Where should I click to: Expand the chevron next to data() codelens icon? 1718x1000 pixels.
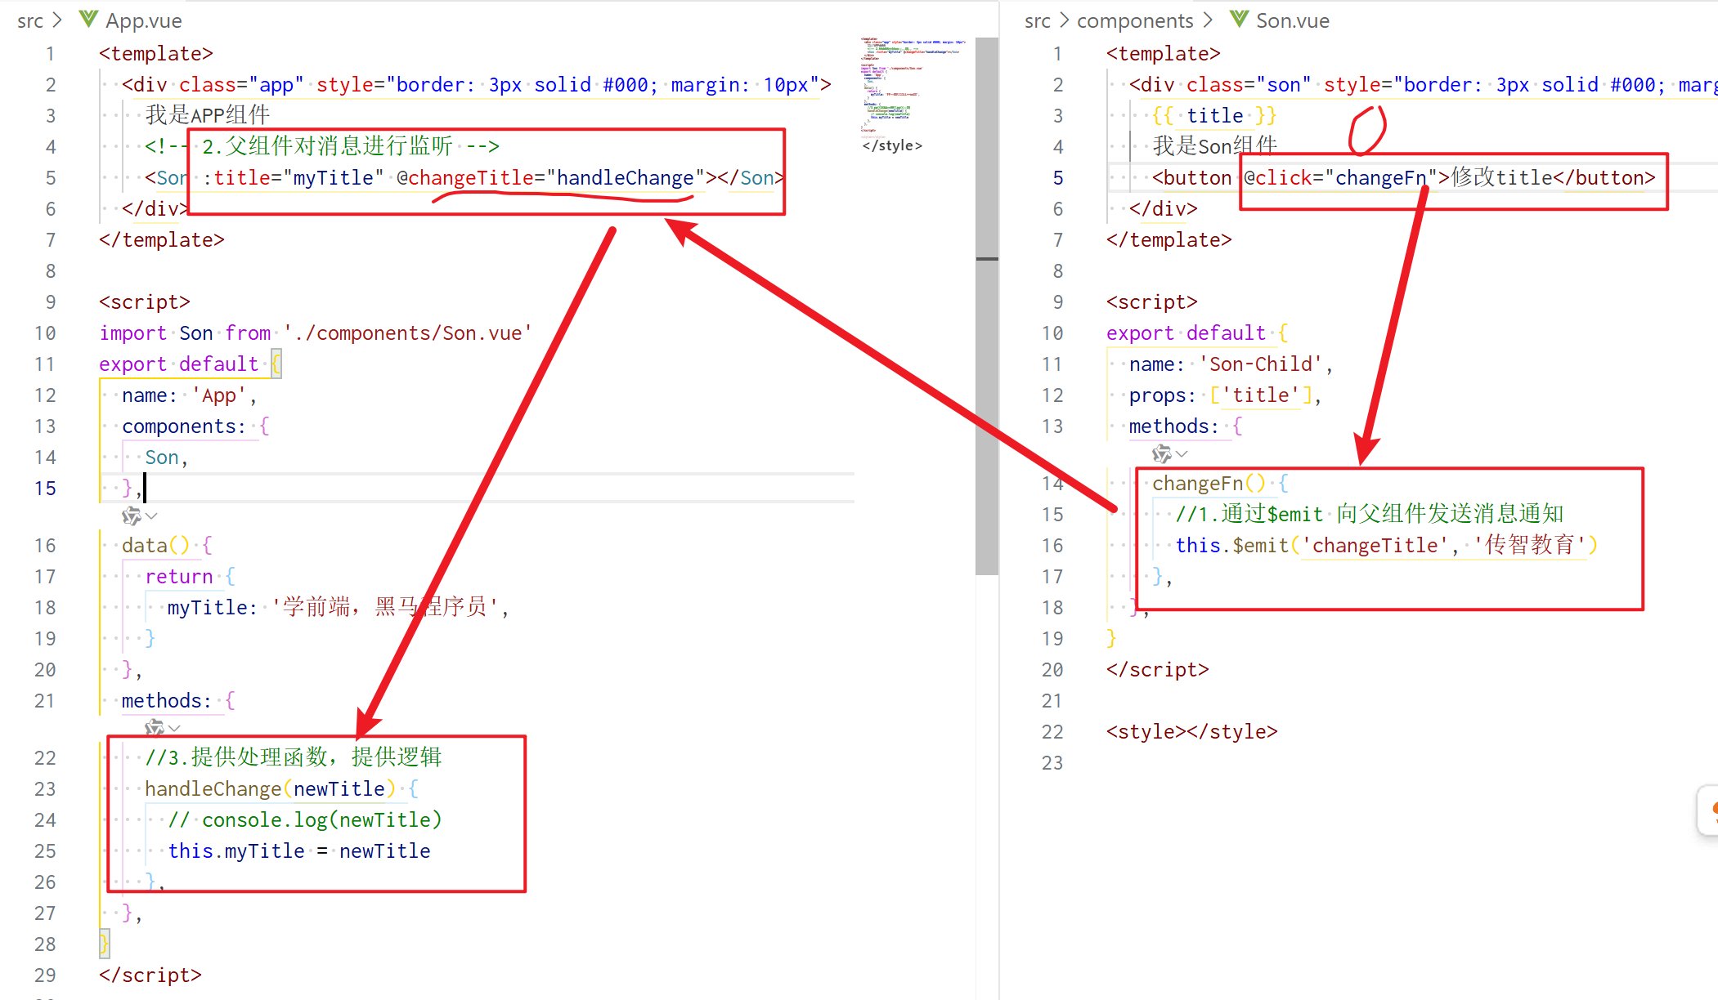point(152,516)
